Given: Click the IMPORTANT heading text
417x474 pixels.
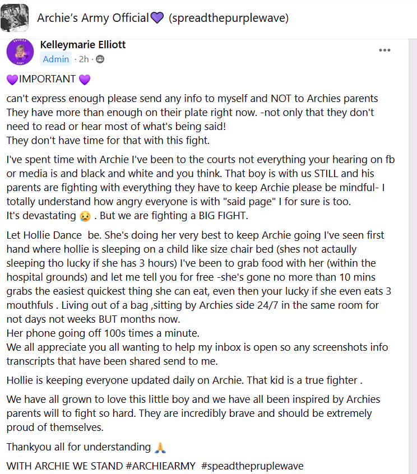Looking at the screenshot, I should coord(47,79).
